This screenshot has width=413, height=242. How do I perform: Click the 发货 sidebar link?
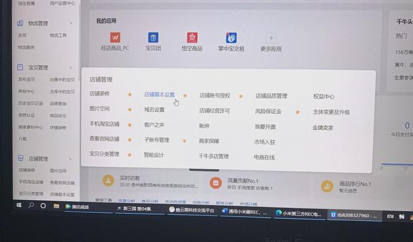22,35
